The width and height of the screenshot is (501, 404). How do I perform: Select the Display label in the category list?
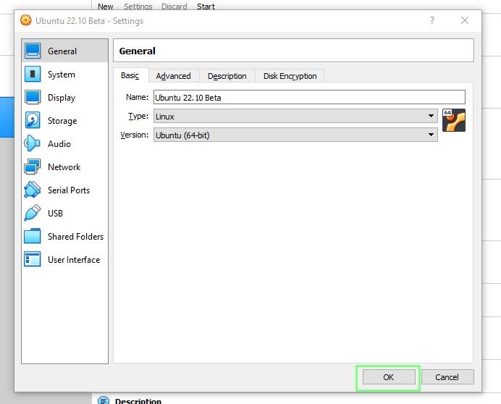(62, 98)
